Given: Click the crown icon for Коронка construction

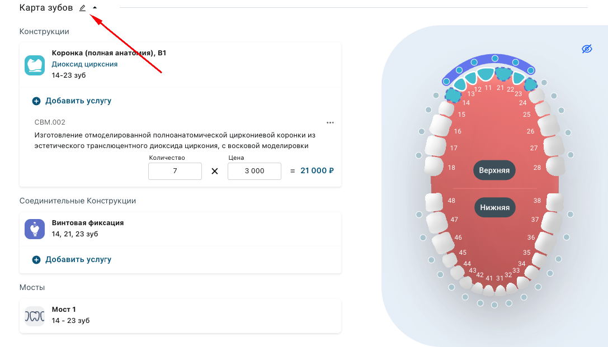Looking at the screenshot, I should (35, 65).
